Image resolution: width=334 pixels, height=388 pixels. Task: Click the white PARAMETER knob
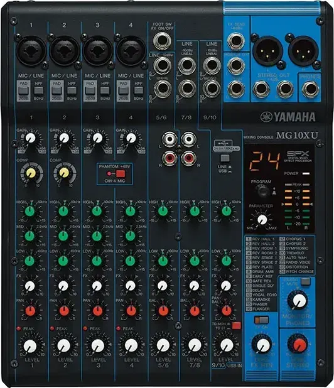(262, 219)
